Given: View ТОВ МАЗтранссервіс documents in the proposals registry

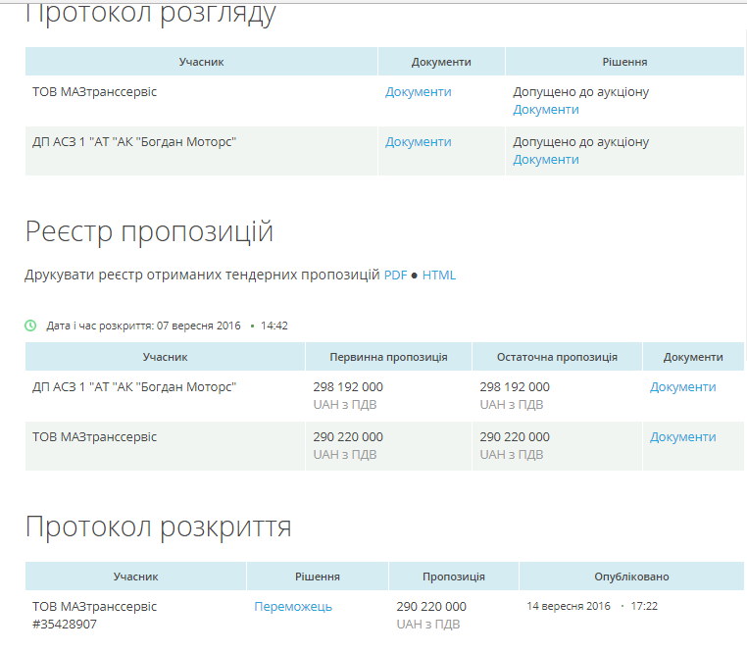Looking at the screenshot, I should tap(682, 437).
